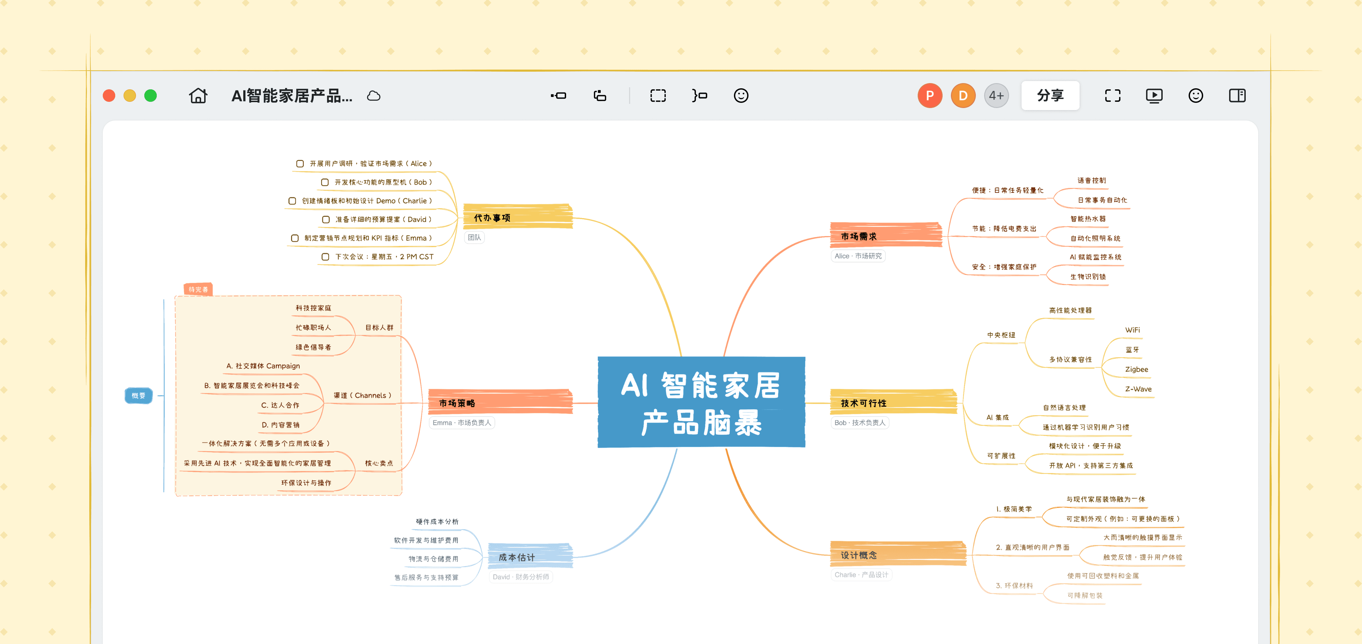Click the cloud sync status icon

tap(374, 96)
